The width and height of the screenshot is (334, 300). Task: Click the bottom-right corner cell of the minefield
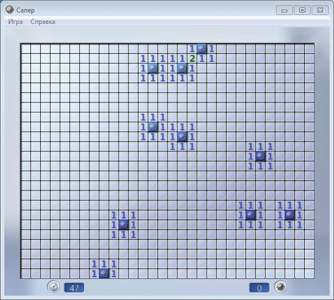point(309,274)
